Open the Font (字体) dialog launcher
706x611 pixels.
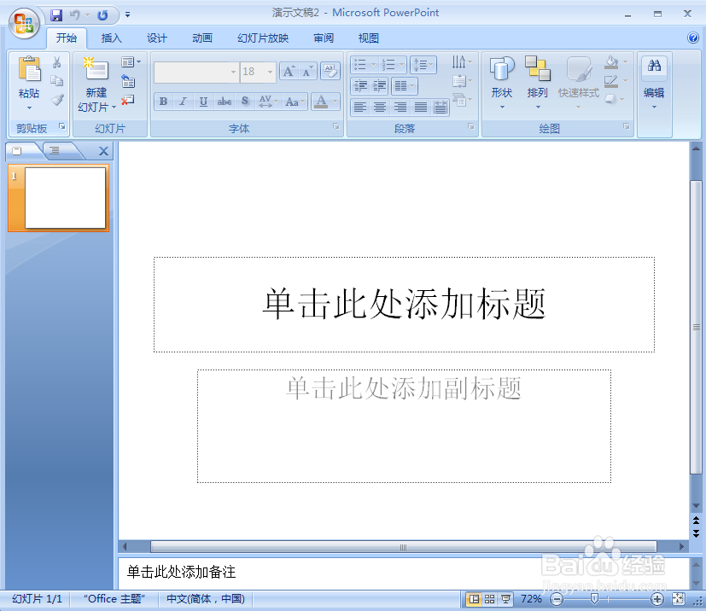tap(335, 127)
